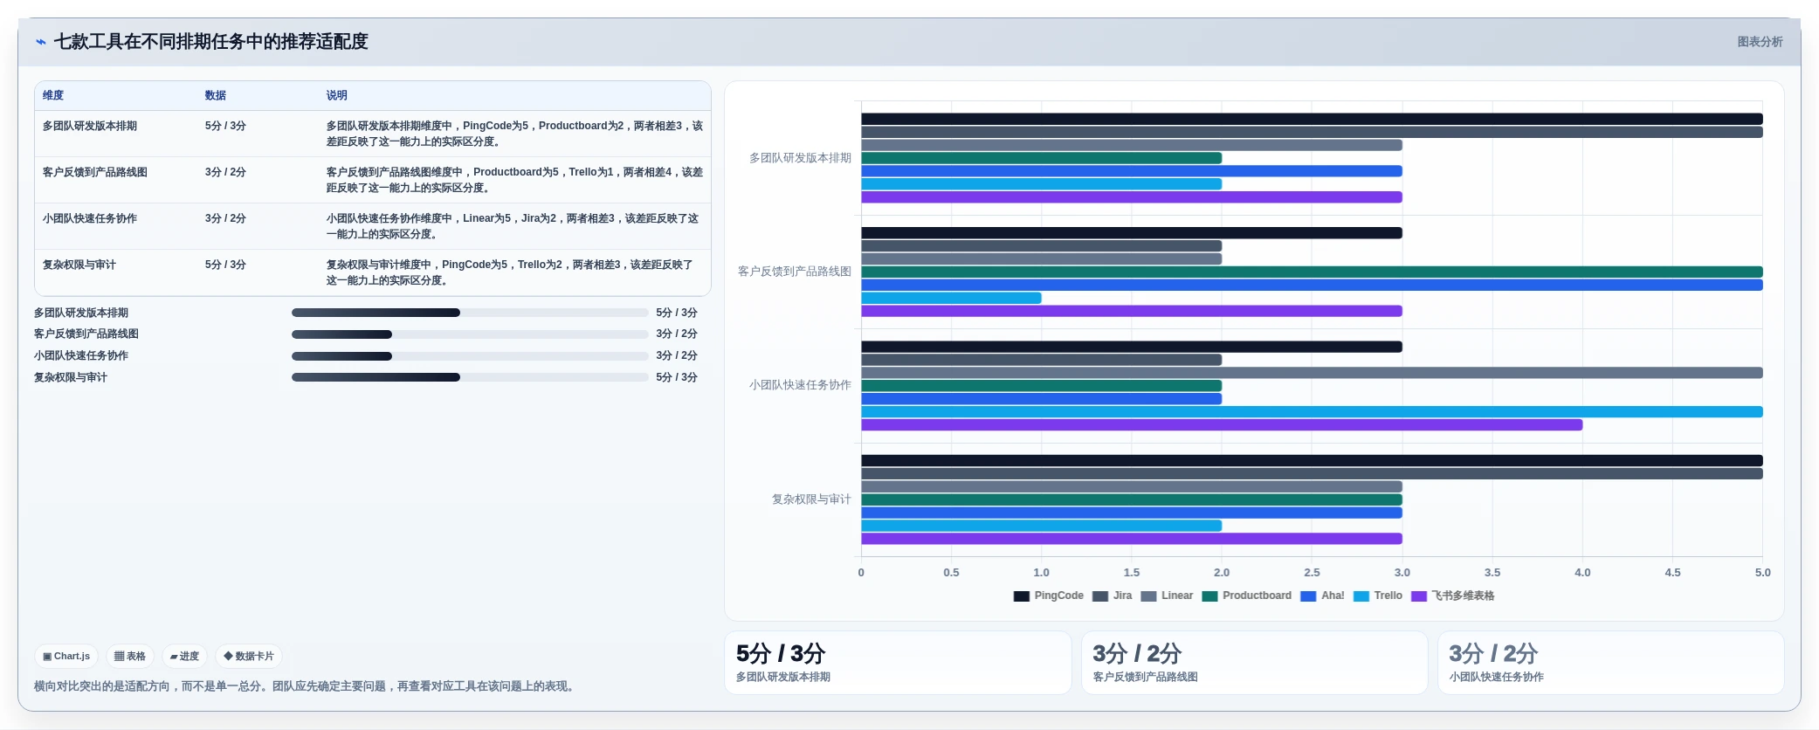Click the 多团队研发版本排期 label beside progress bar

coord(81,313)
